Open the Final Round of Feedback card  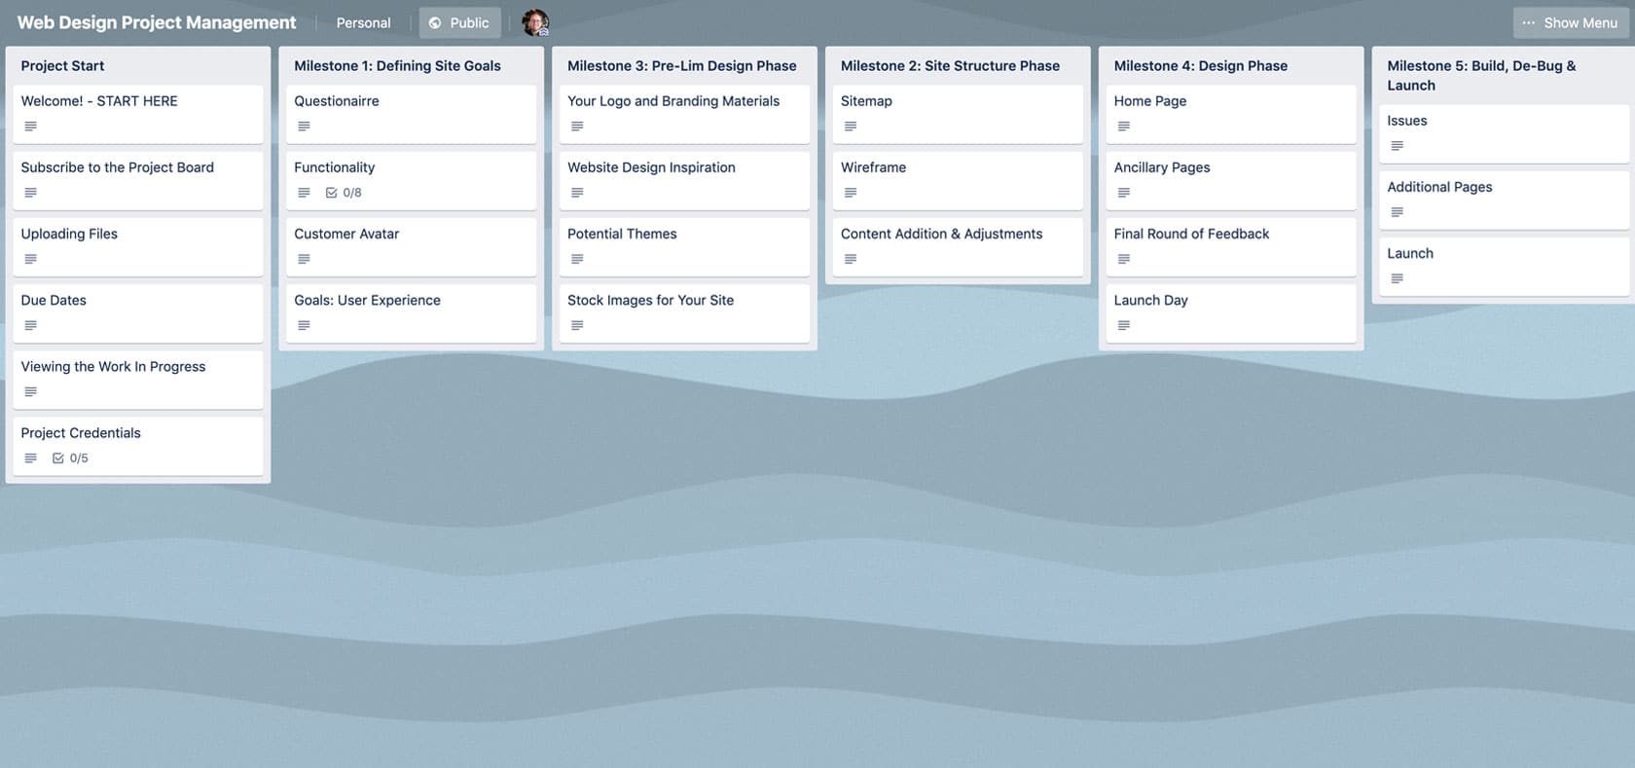(x=1231, y=246)
